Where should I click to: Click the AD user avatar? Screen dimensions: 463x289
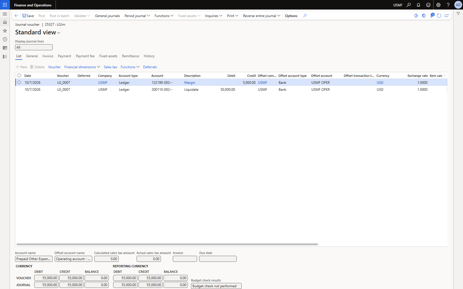(458, 5)
